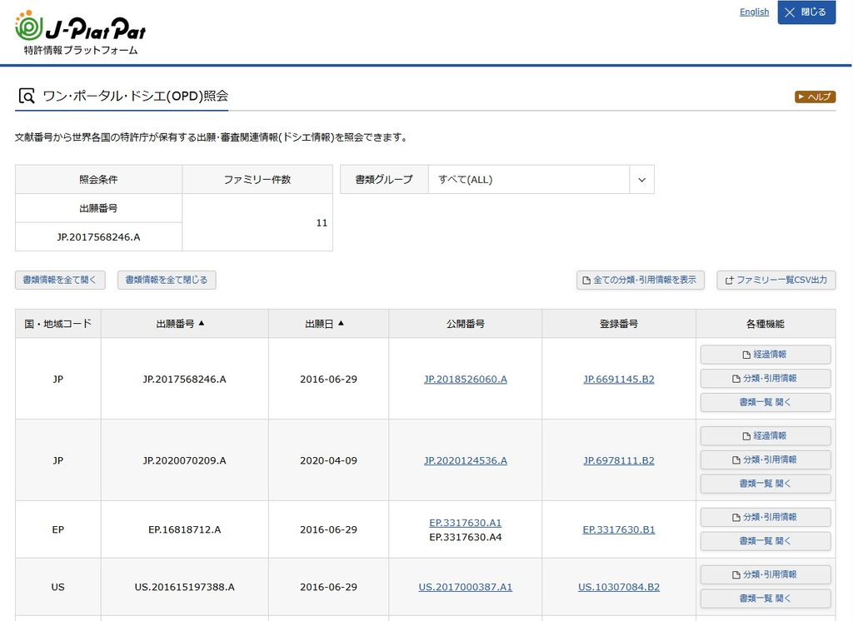Expand 書類一覧 for EP.16818712.A row

click(766, 541)
